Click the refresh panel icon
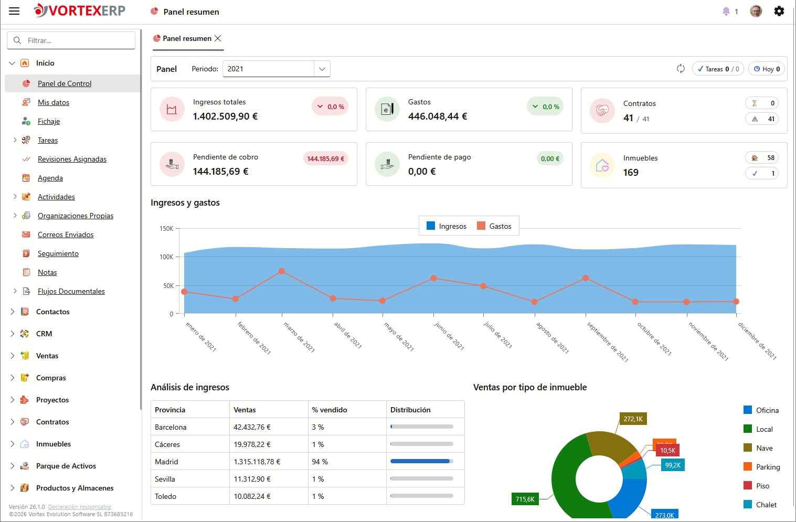 point(681,69)
